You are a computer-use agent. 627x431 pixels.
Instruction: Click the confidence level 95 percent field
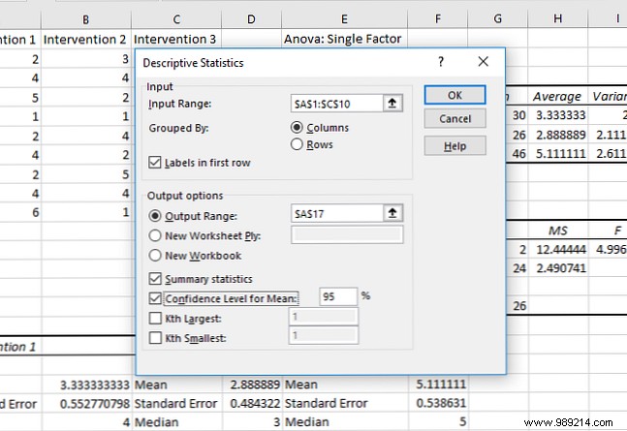(338, 296)
